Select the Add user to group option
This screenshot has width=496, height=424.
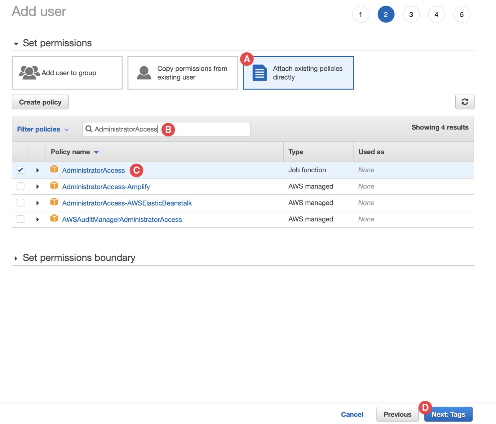tap(67, 73)
